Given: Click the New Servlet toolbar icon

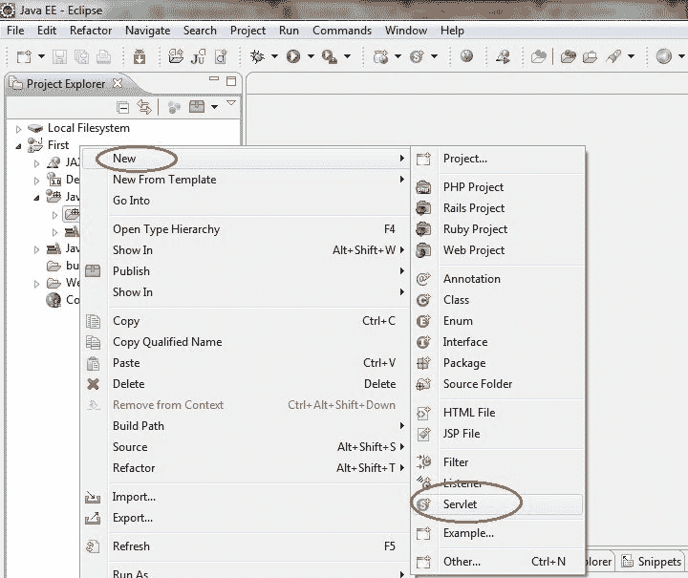Looking at the screenshot, I should [417, 56].
